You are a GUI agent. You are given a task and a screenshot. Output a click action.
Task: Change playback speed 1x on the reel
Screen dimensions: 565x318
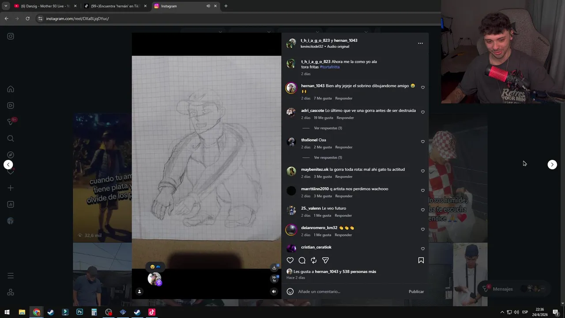274,279
